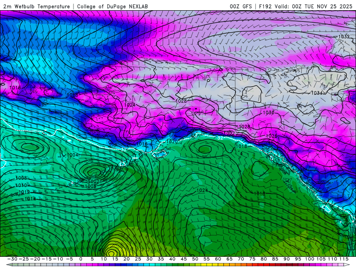Click the -25 value on the color scale
The image size is (356, 267).
(x=24, y=259)
